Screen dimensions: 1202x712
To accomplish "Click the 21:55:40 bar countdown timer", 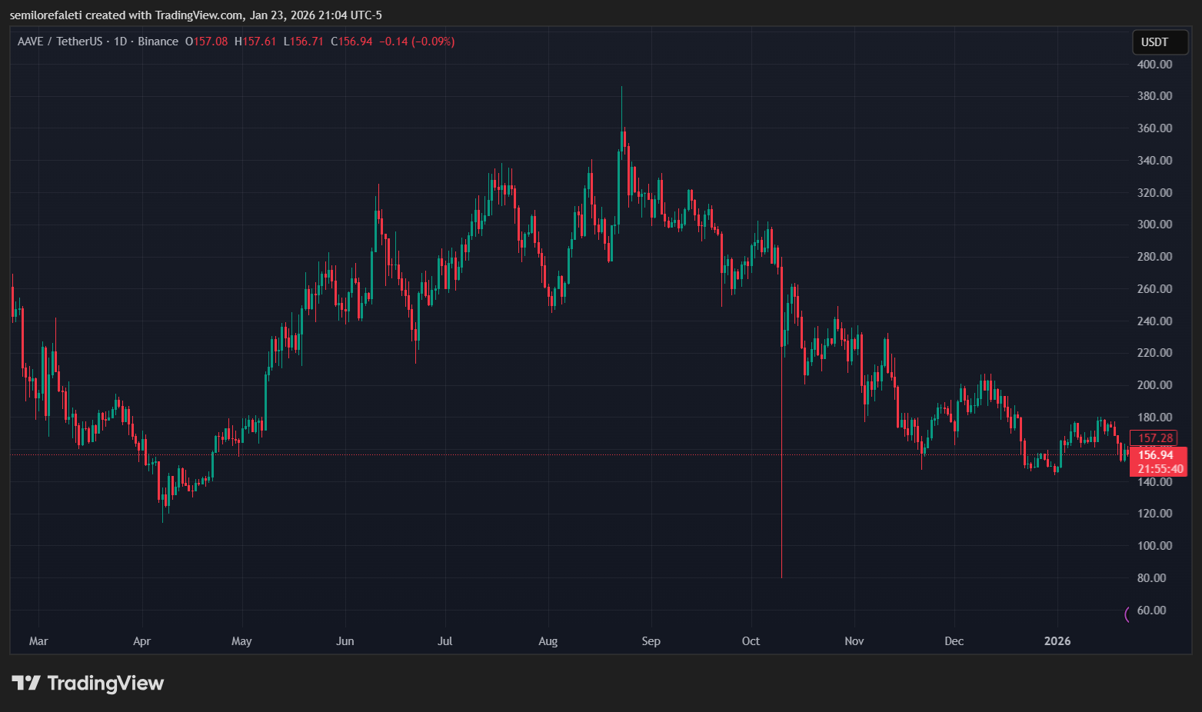I will (x=1160, y=469).
